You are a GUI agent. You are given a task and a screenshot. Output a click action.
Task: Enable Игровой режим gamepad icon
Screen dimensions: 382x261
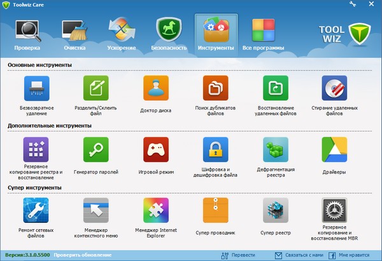tap(156, 149)
